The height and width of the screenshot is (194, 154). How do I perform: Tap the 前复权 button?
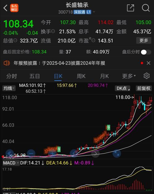point(144,88)
